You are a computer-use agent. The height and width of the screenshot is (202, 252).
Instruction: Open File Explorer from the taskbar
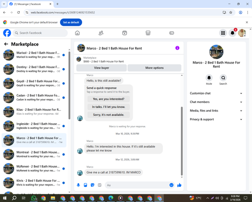pos(53,198)
